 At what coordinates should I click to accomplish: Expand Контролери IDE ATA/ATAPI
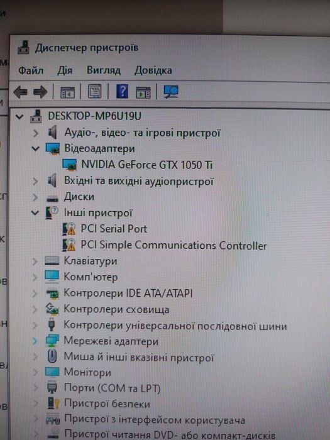coord(35,294)
